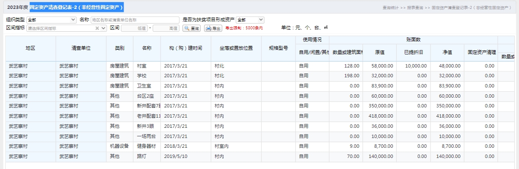Click the 坐落或置放位置 column header
519x169 pixels.
tap(236, 48)
